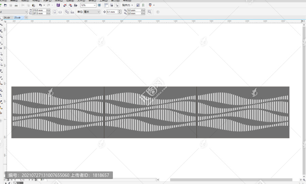The image size is (306, 184).
Task: Click the Save disk icon
Action: [x=11, y=5]
